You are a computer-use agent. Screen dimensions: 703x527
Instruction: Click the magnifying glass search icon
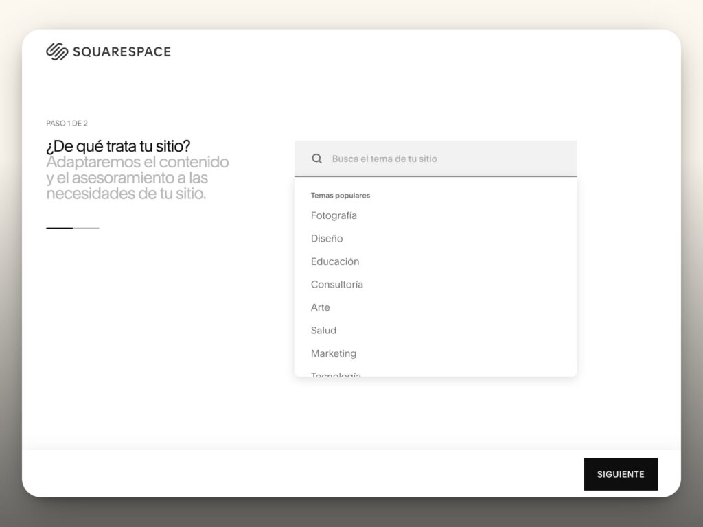[316, 159]
